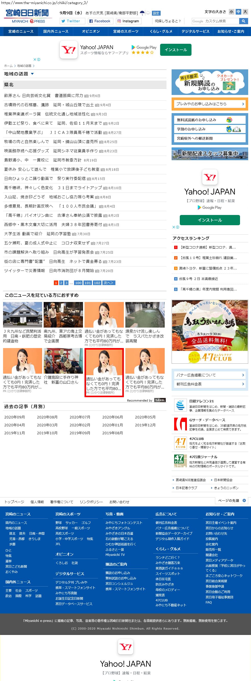Image resolution: width=251 pixels, height=681 pixels.
Task: Click the 次へ> pagination button
Action: 109,283
